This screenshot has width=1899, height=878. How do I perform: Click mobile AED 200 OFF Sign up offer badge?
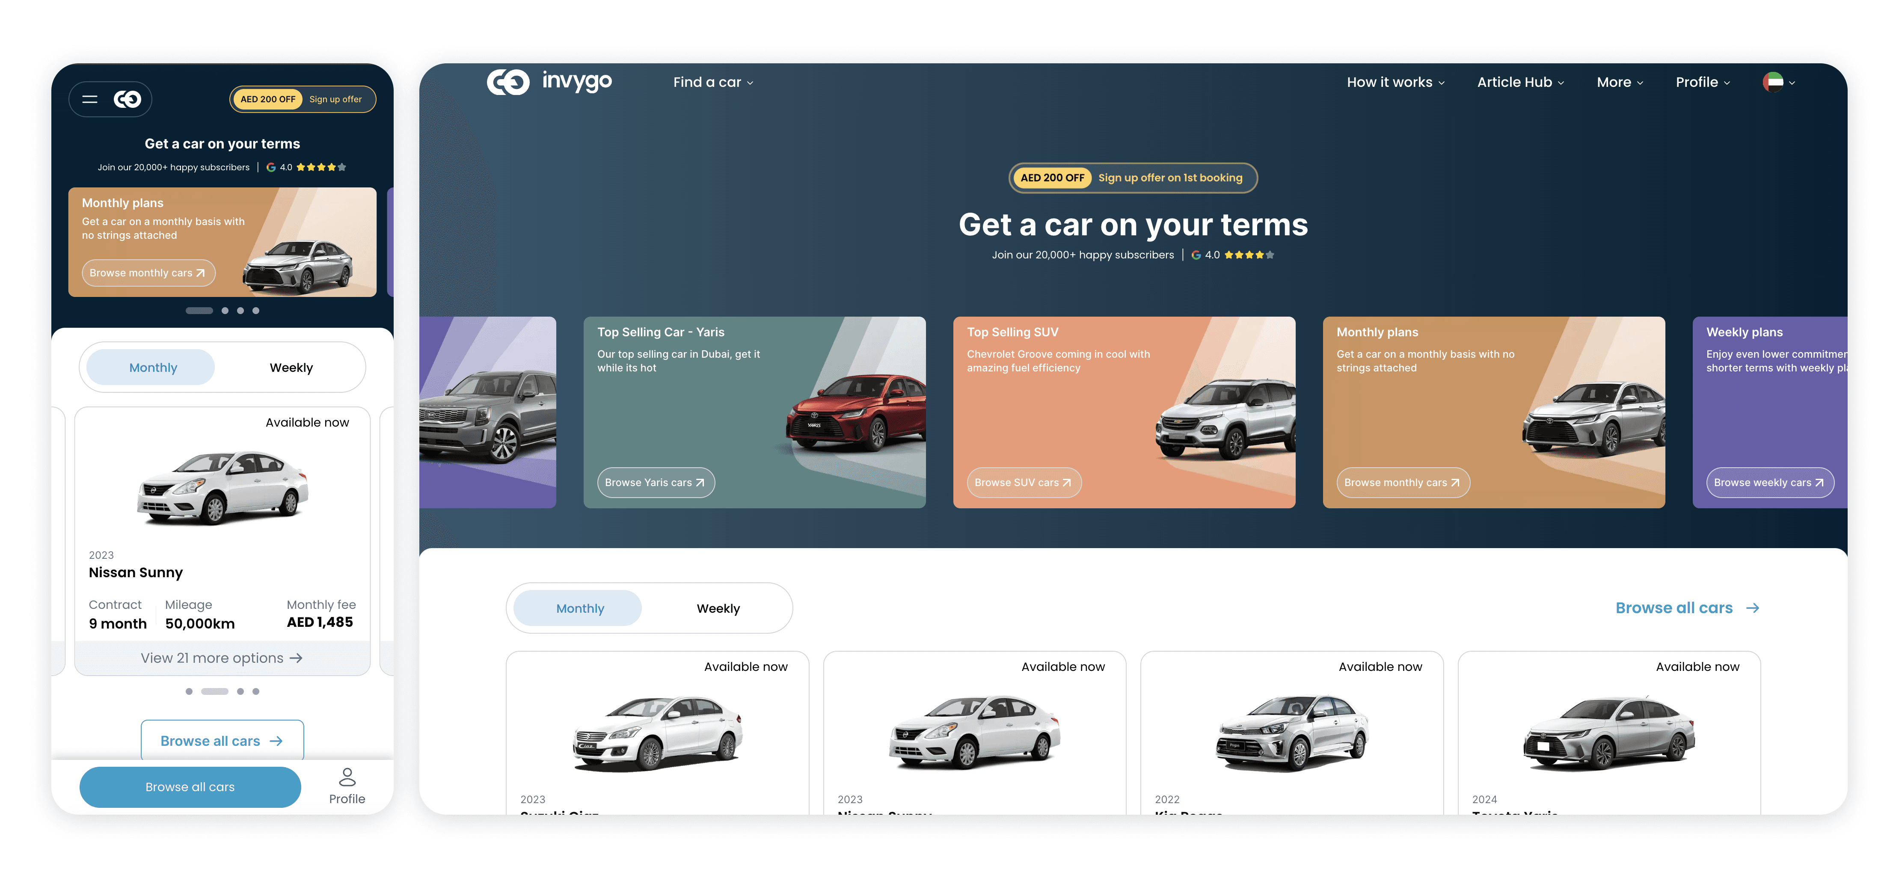click(302, 99)
